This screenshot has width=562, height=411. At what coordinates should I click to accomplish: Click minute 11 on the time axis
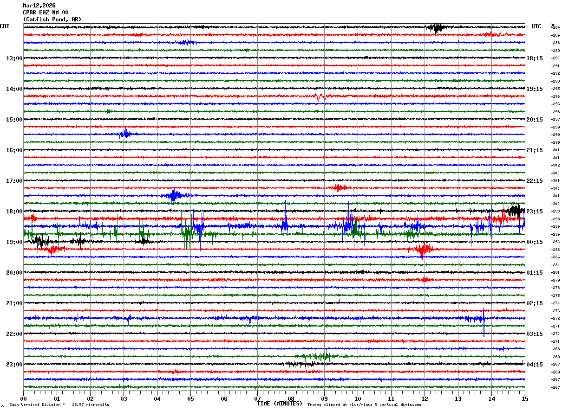(392, 398)
